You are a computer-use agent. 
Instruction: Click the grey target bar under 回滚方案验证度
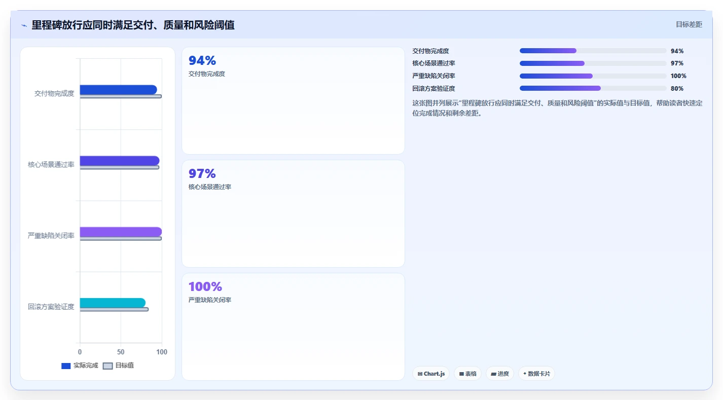click(x=114, y=309)
